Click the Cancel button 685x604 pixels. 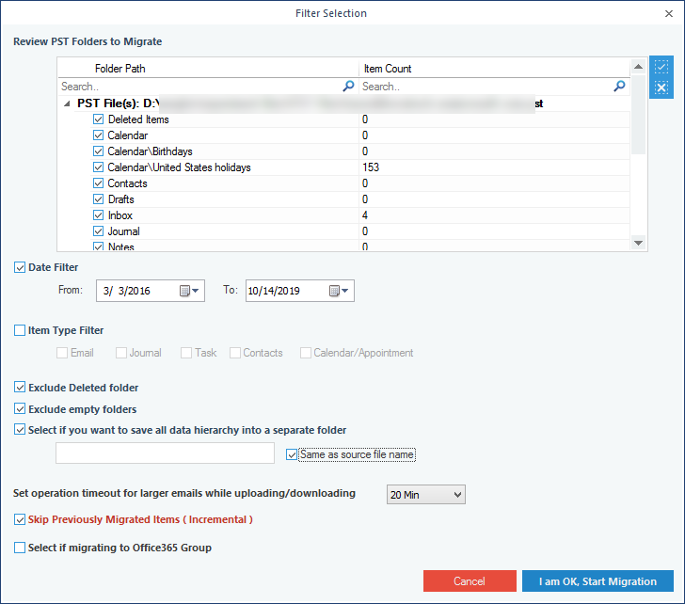pyautogui.click(x=470, y=581)
